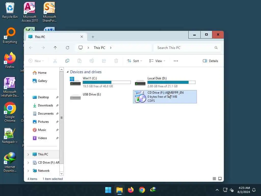The height and width of the screenshot is (196, 261).
Task: Click the Share icon in toolbar
Action: [x=104, y=61]
